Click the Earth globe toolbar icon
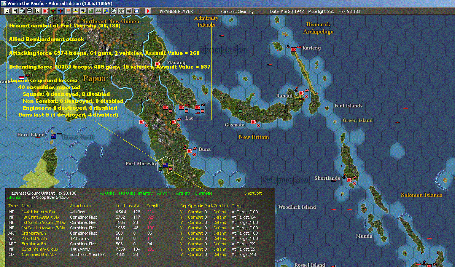The height and width of the screenshot is (267, 455). click(106, 11)
